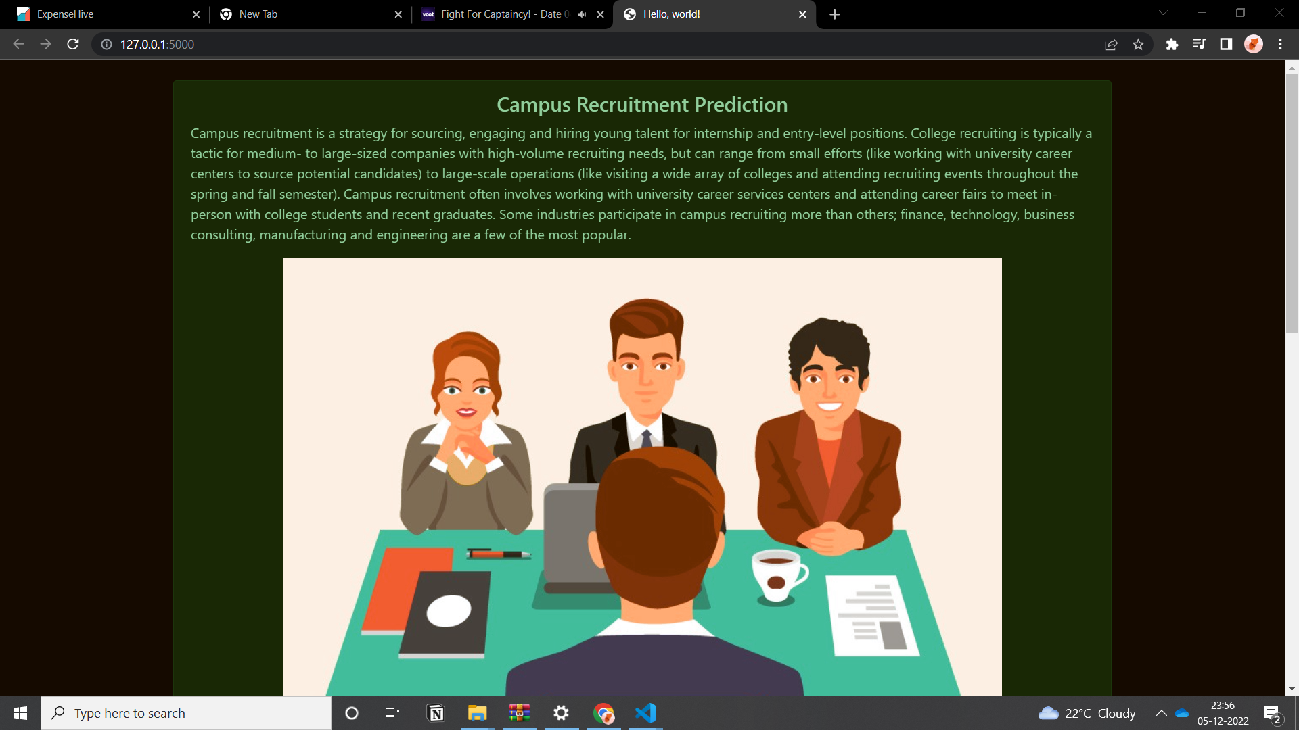Reload the current page
1299x730 pixels.
tap(73, 44)
